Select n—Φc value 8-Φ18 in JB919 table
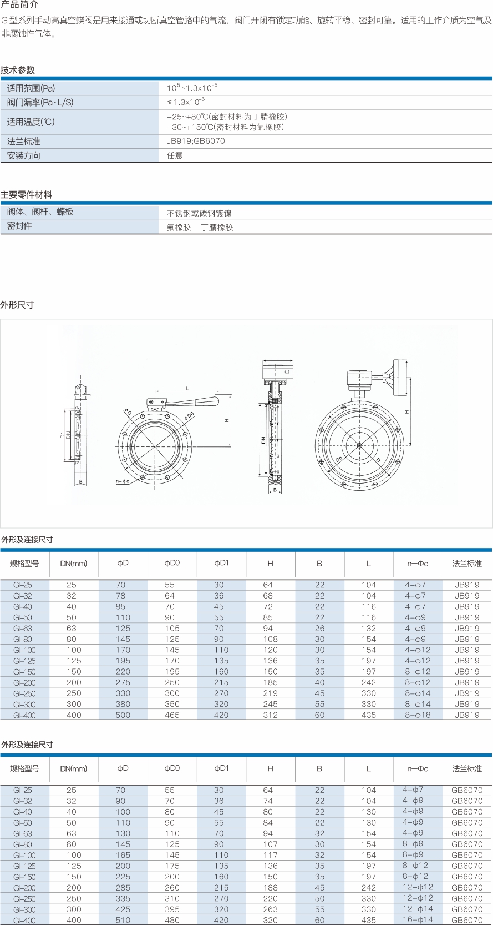The height and width of the screenshot is (925, 493). pos(418,715)
